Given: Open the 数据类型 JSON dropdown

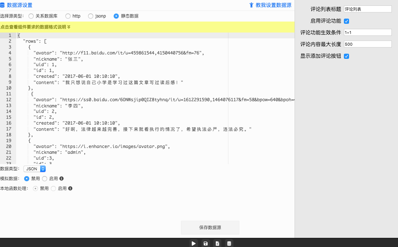Looking at the screenshot, I should 35,169.
